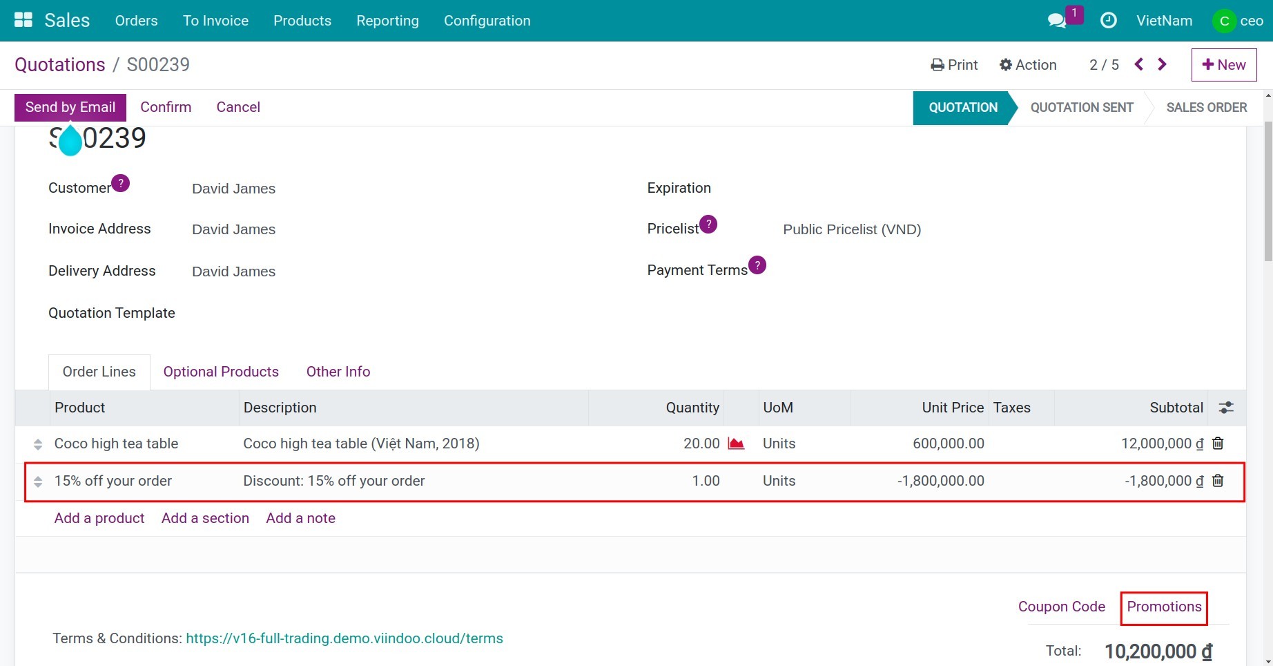Screen dimensions: 1273x666
Task: Click the Payment Terms help question mark
Action: click(x=757, y=265)
